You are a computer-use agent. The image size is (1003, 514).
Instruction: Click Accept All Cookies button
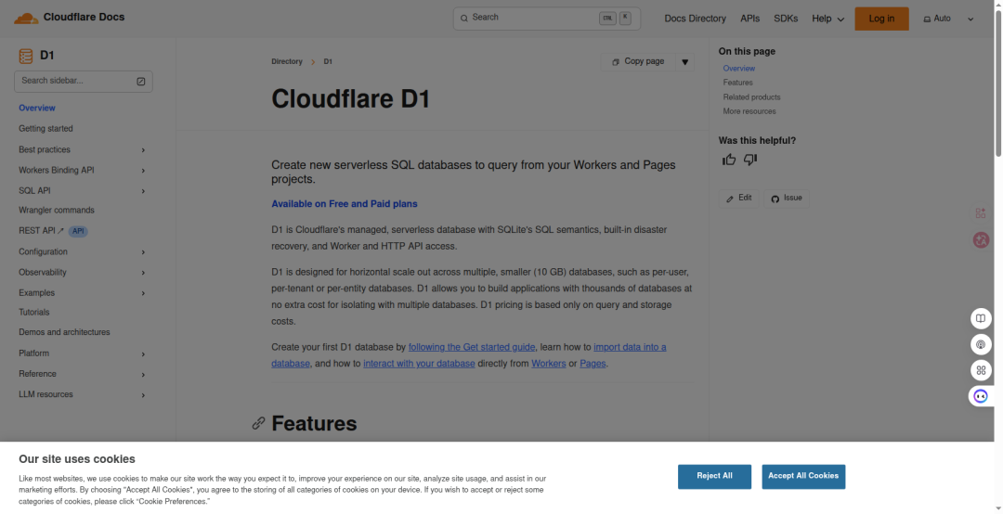click(803, 476)
